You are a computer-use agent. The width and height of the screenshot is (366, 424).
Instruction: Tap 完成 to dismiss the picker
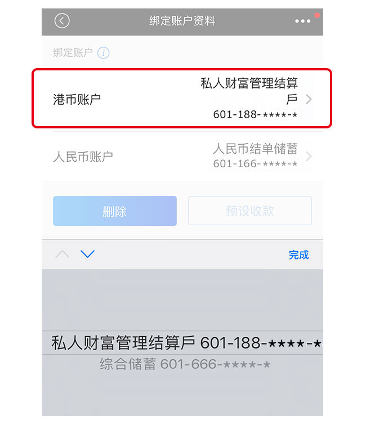click(x=298, y=255)
